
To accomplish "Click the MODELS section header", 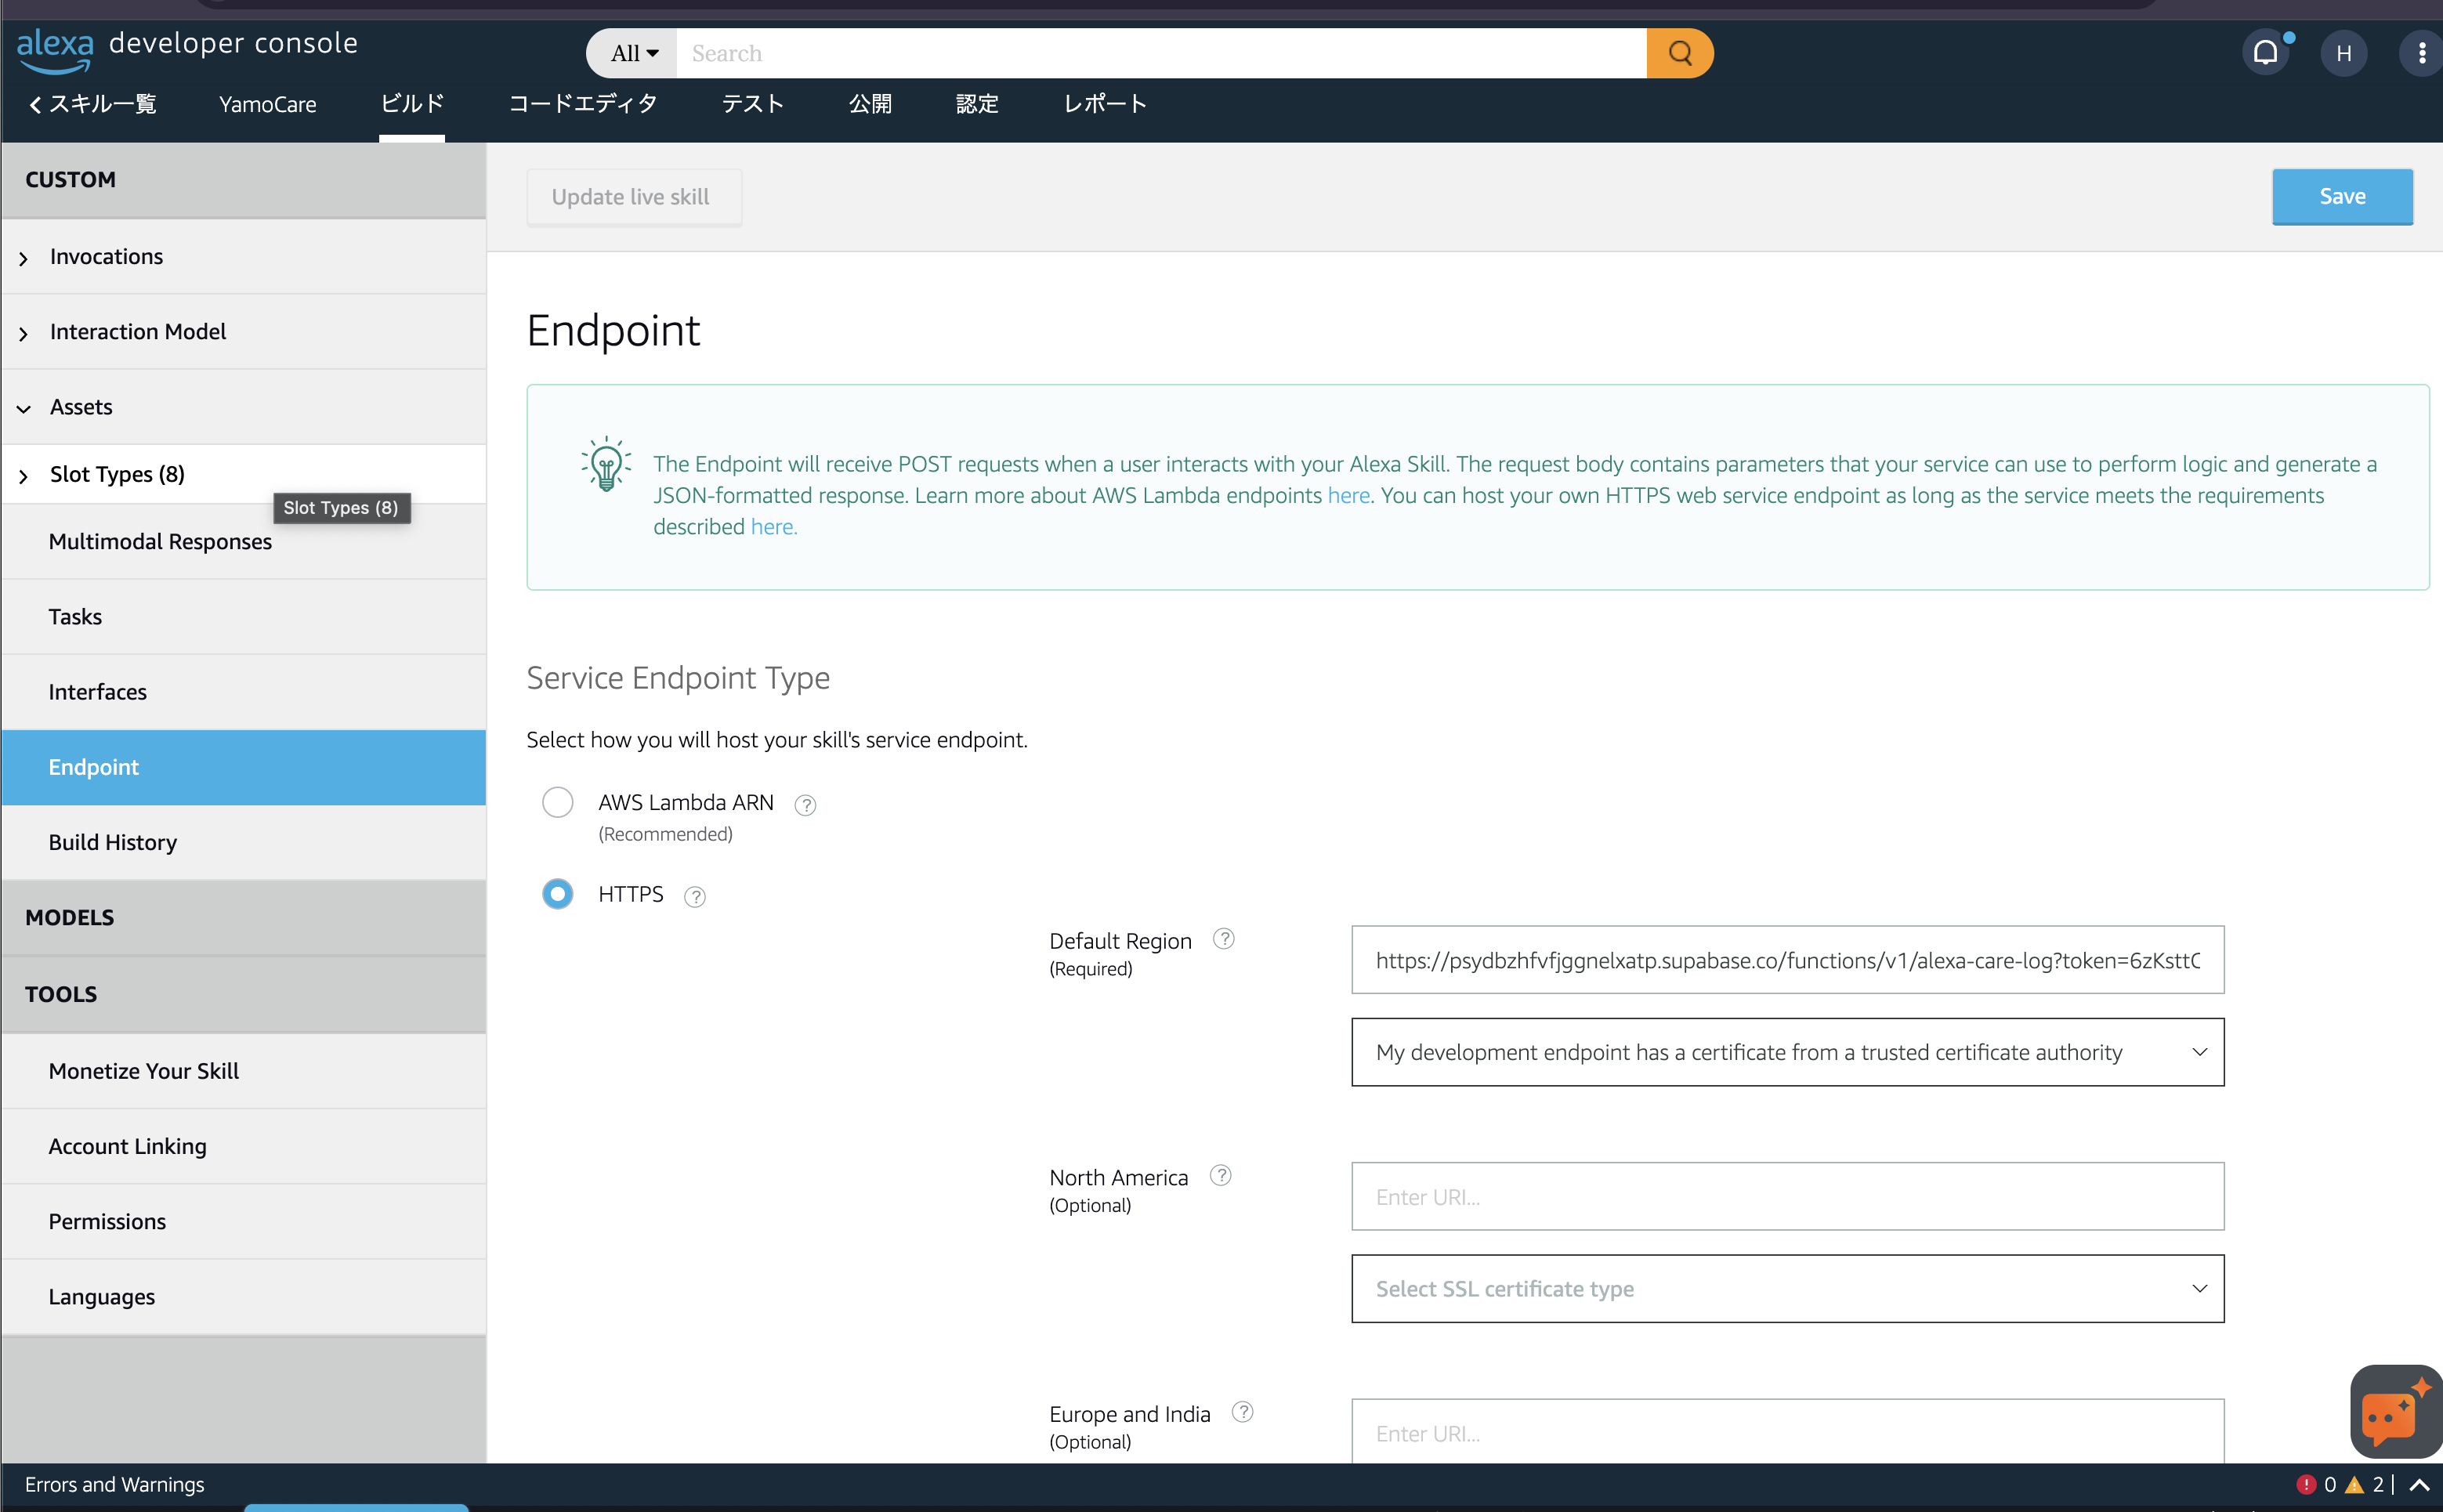I will [x=244, y=918].
